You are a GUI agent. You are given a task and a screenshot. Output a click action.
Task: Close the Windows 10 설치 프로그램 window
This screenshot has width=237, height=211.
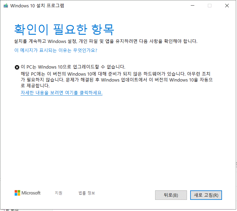pyautogui.click(x=227, y=6)
